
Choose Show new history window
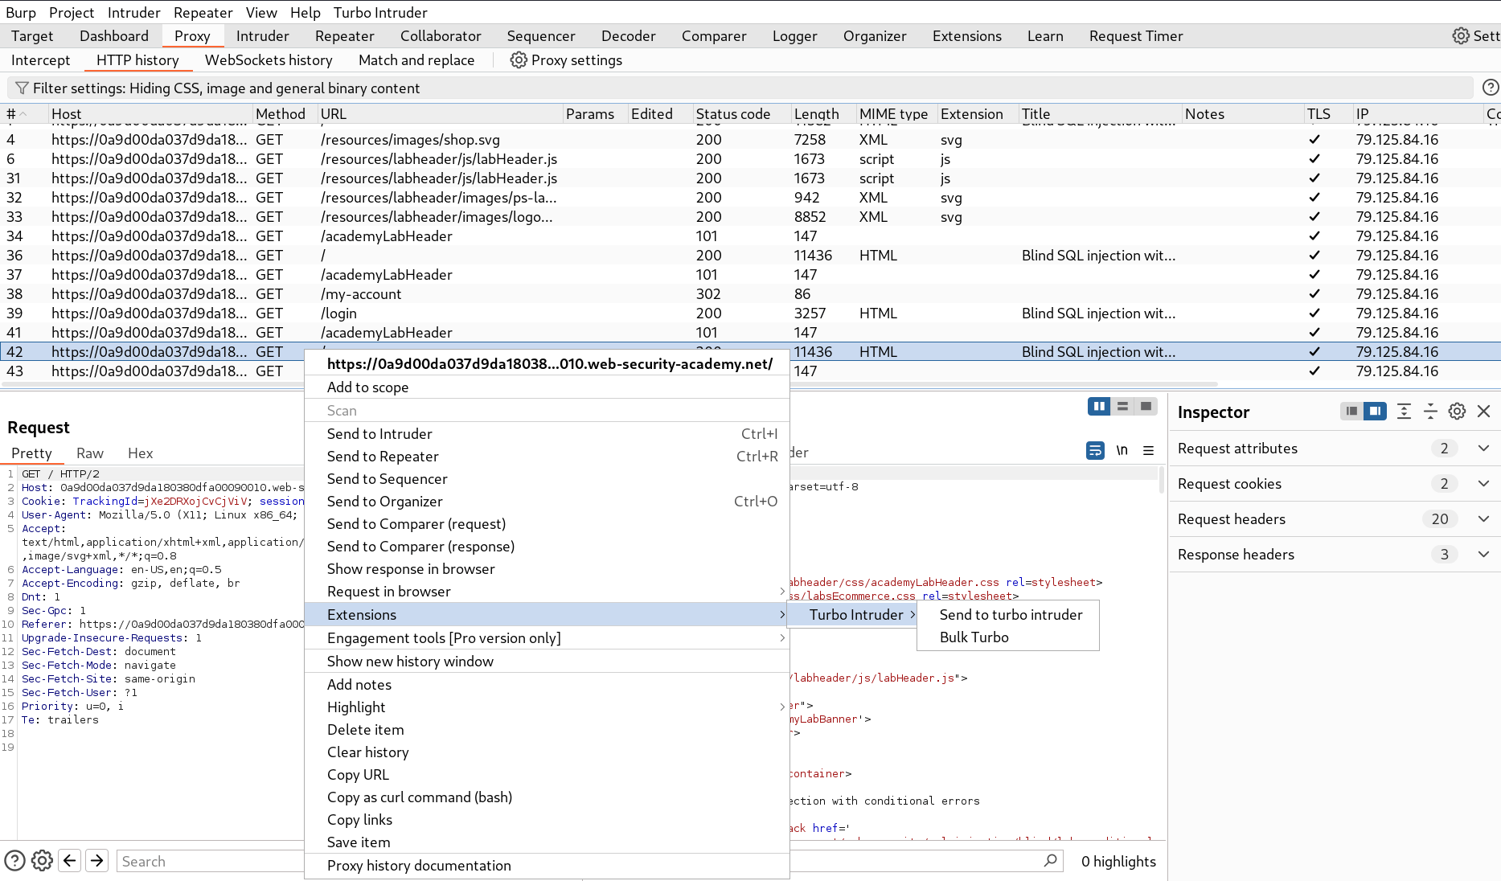coord(547,662)
